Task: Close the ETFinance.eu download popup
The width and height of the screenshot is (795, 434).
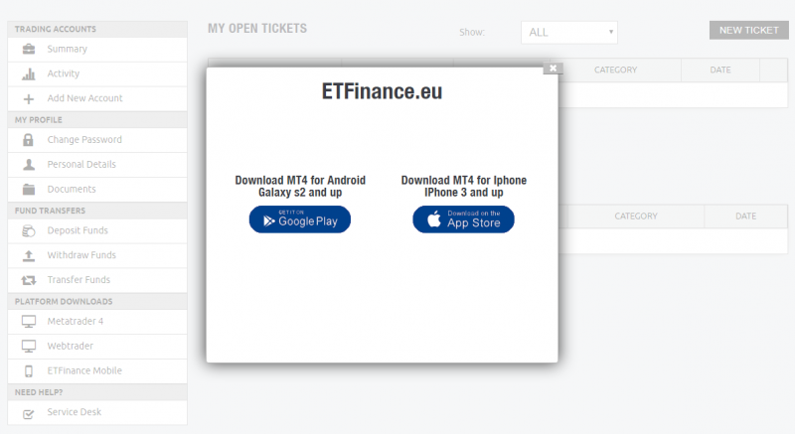Action: click(553, 68)
